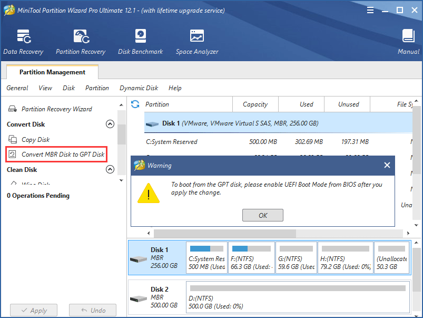Launch Partition Recovery from the toolbar

point(81,42)
